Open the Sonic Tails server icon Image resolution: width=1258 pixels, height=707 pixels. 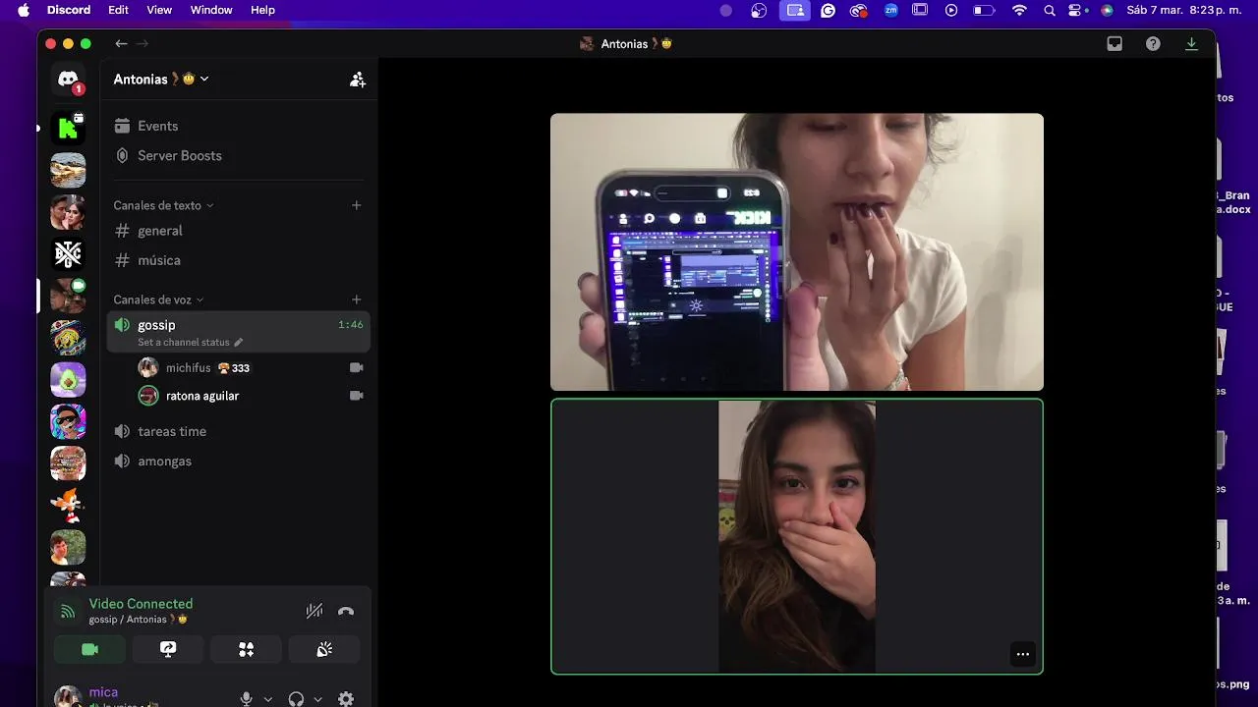point(68,505)
